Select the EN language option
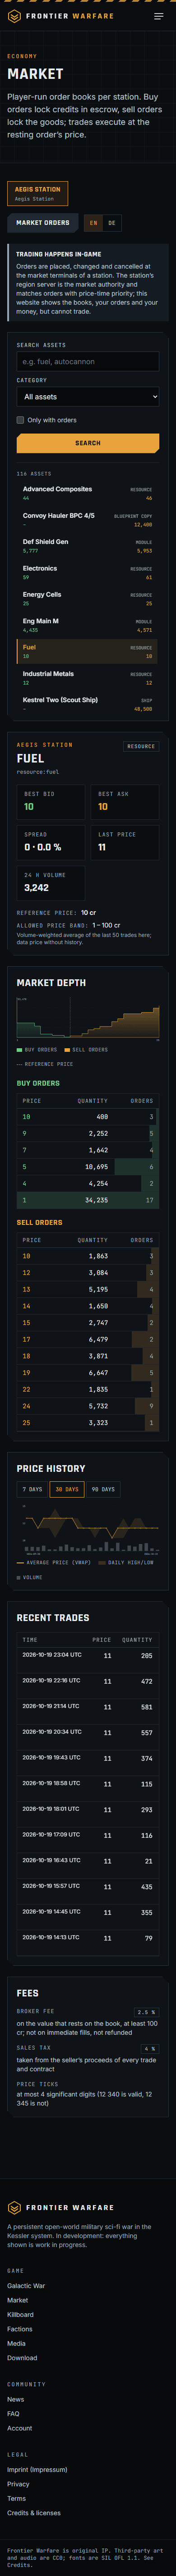This screenshot has height=2576, width=176. coord(94,223)
